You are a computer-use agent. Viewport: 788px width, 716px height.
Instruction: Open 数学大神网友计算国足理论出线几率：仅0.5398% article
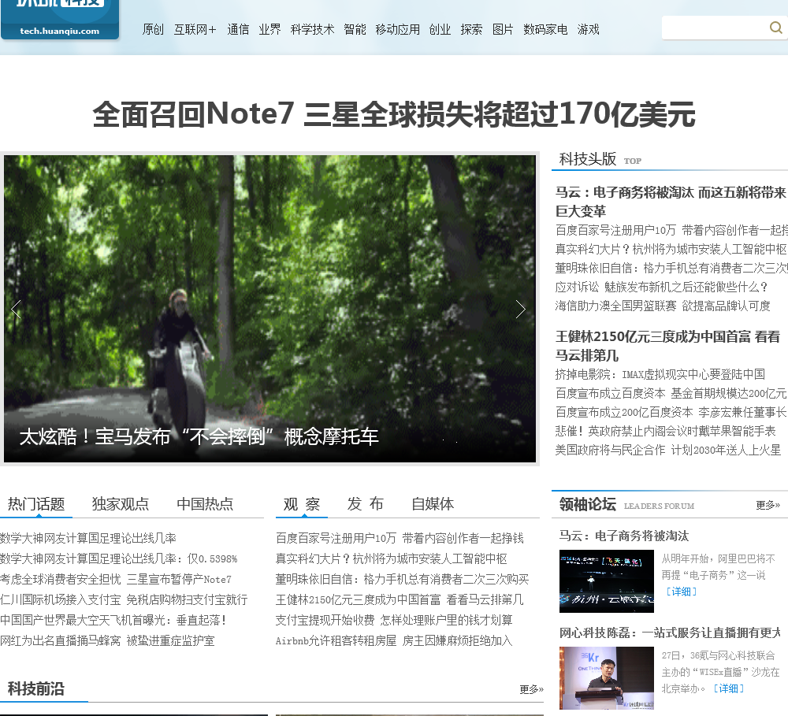click(119, 558)
